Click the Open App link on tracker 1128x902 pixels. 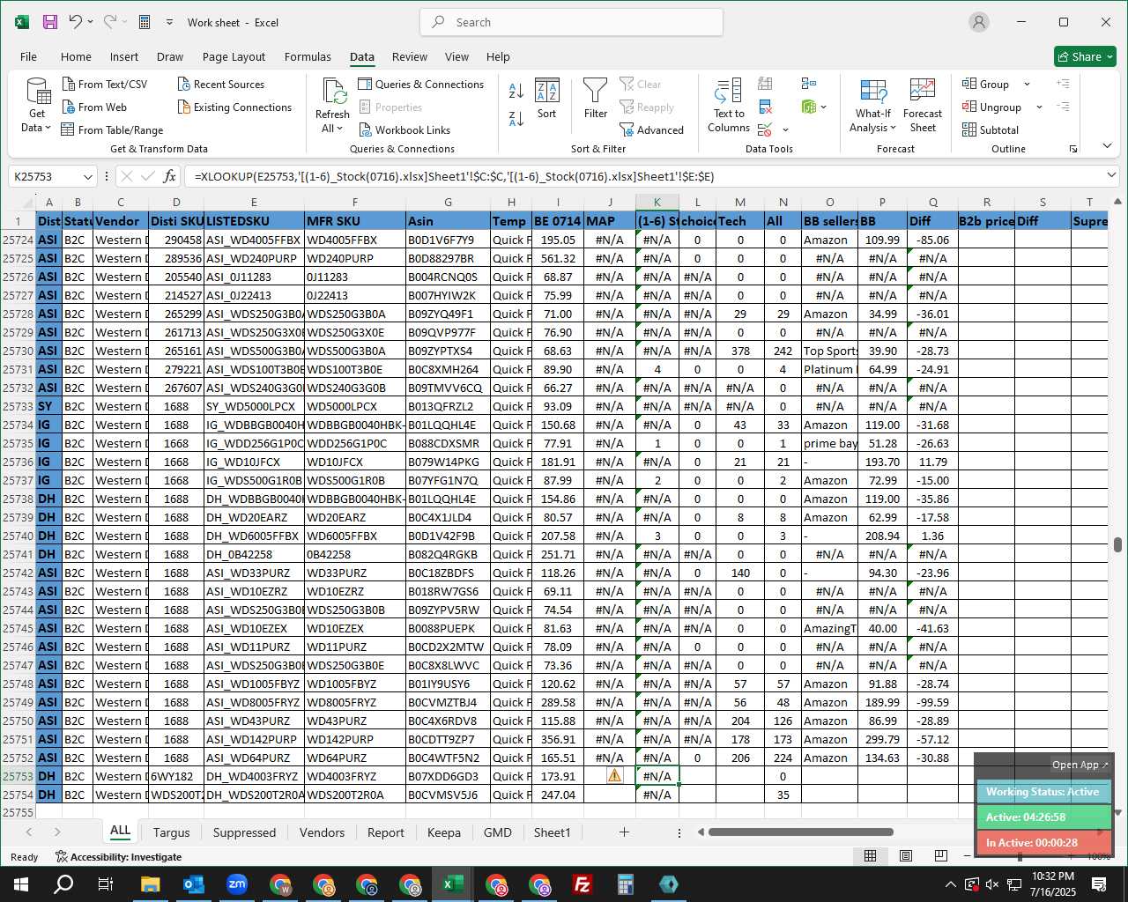1080,765
